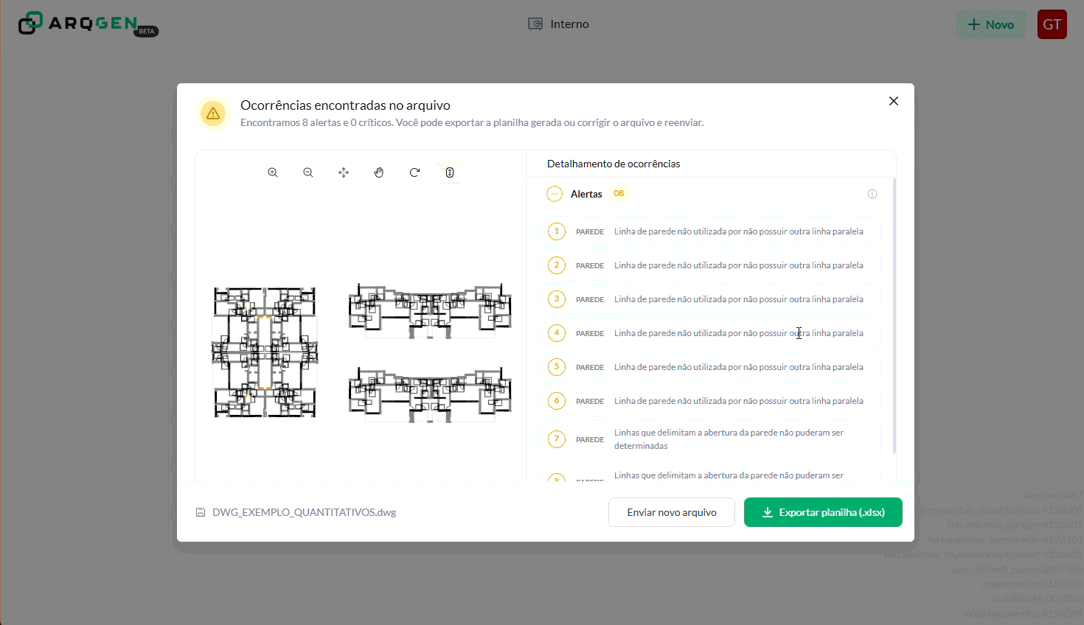Click the Novo button in header
Screen dimensions: 1084x625
coord(991,25)
